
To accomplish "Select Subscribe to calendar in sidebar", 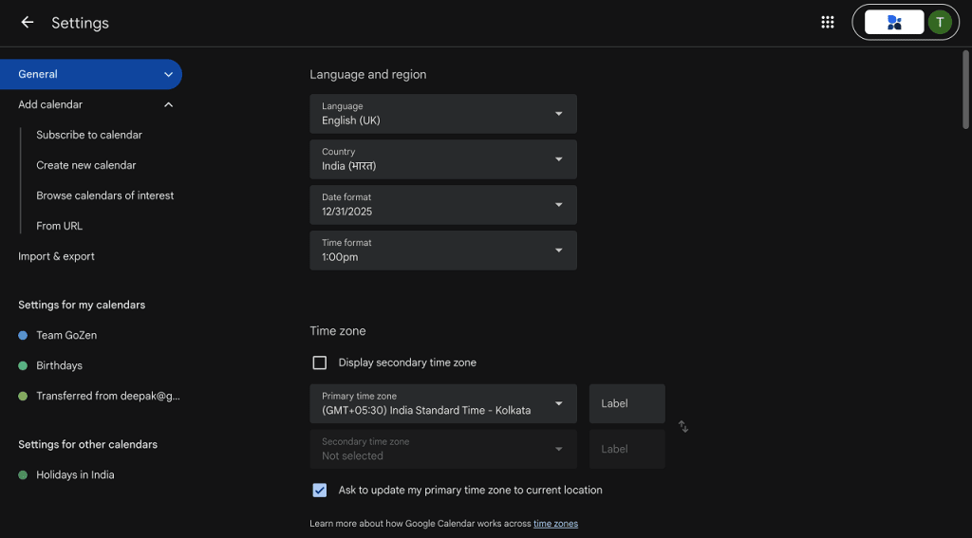I will (x=89, y=135).
